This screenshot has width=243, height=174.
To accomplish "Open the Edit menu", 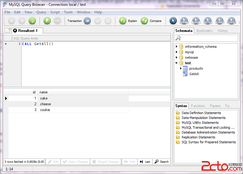I will (17, 12).
